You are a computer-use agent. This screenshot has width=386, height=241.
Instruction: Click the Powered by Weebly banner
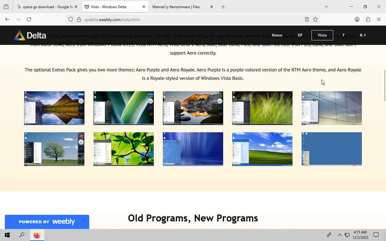click(x=47, y=222)
